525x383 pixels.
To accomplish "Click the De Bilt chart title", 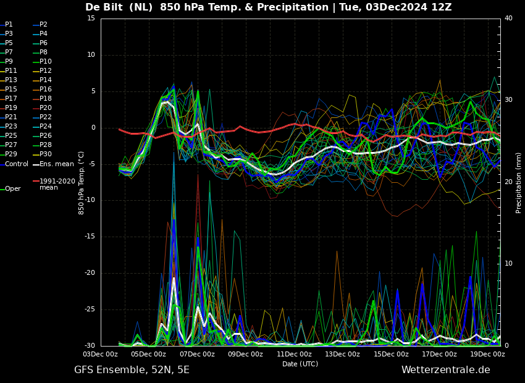I will 268,7.
